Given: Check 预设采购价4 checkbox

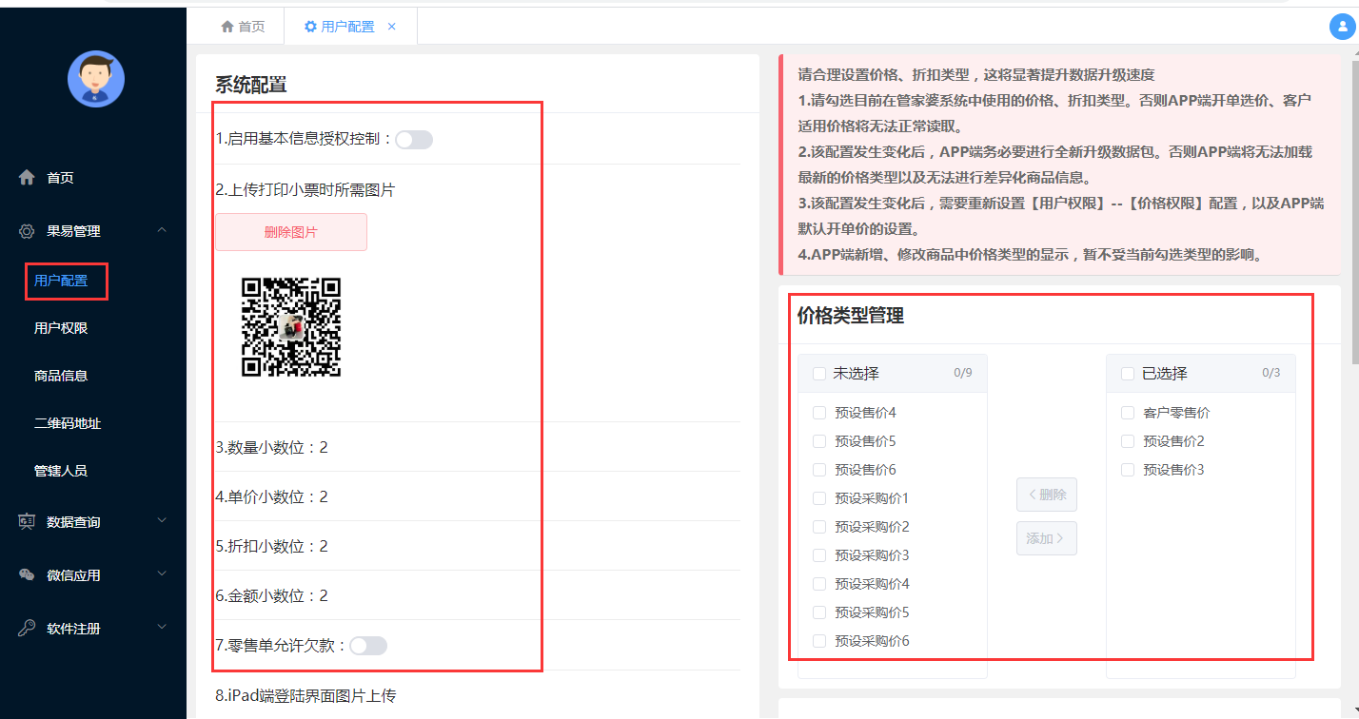Looking at the screenshot, I should [x=819, y=584].
